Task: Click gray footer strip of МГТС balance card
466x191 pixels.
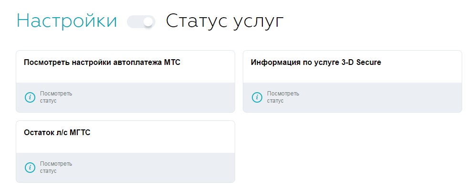Action: click(x=153, y=168)
